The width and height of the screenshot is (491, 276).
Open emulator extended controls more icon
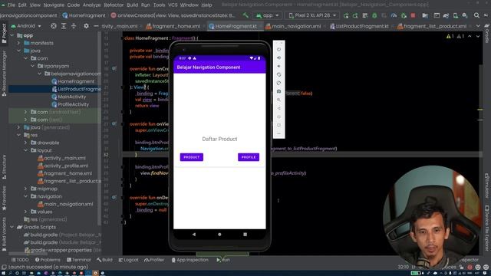pyautogui.click(x=278, y=133)
